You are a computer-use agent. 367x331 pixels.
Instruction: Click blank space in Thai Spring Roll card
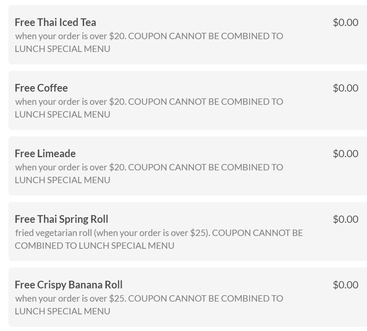[332, 245]
